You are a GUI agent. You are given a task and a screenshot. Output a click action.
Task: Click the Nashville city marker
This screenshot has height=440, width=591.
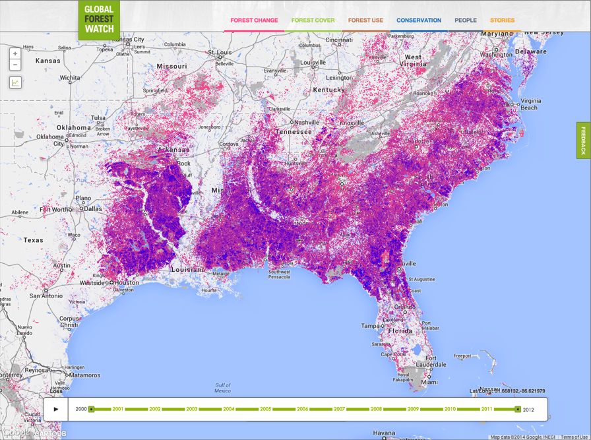pos(292,122)
